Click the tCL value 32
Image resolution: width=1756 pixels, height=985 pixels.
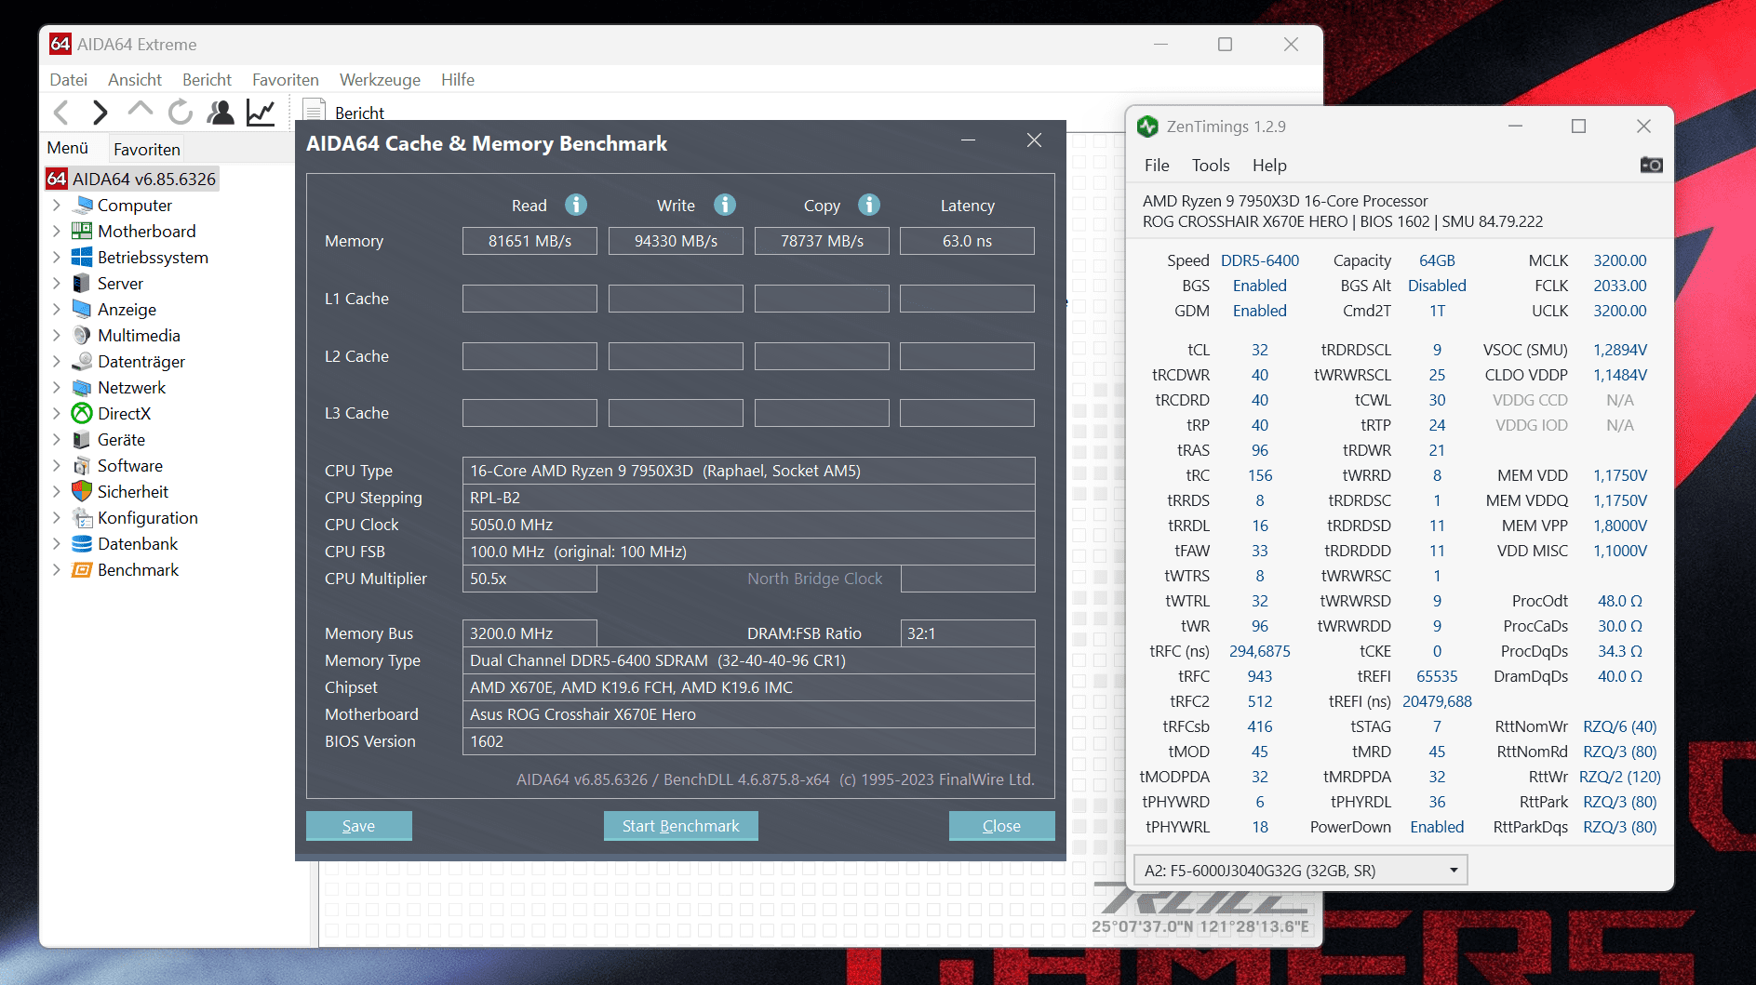tap(1260, 350)
